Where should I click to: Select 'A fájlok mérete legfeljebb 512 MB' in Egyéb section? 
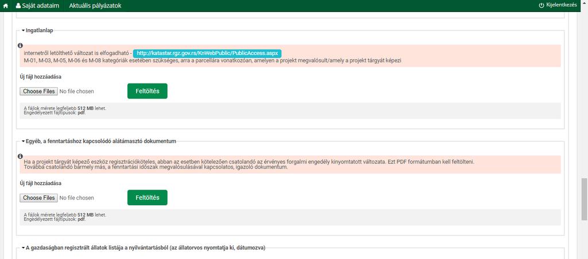tap(65, 215)
